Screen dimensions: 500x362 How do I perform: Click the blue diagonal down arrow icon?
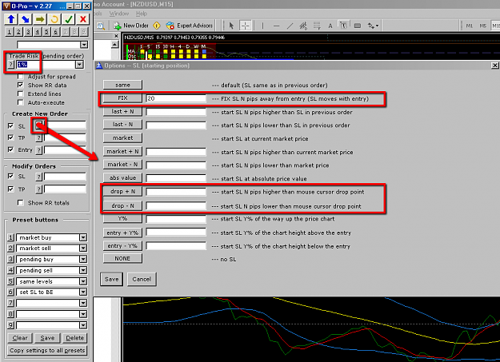(x=25, y=19)
